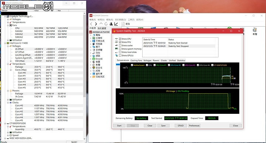Enable the Stress GPU(s) checkbox
The height and width of the screenshot is (143, 266).
tap(120, 55)
